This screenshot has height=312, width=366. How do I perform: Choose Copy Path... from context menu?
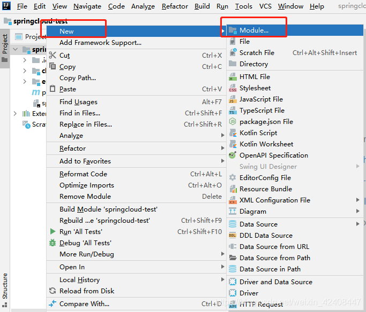[136, 77]
